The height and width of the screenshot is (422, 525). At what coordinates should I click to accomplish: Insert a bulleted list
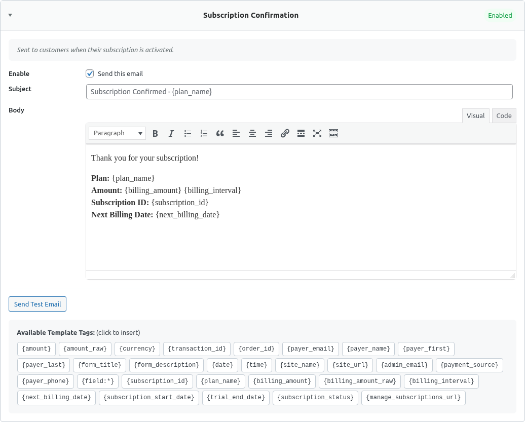188,133
